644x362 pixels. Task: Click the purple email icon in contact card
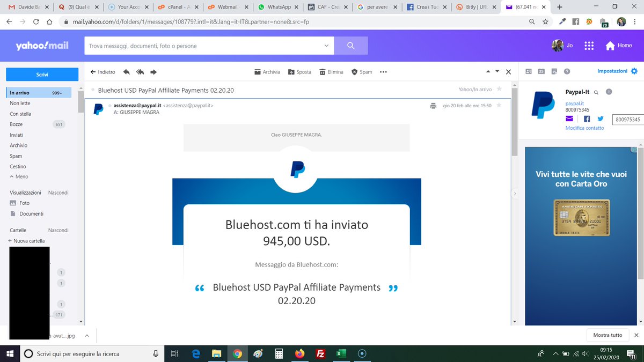pyautogui.click(x=570, y=119)
